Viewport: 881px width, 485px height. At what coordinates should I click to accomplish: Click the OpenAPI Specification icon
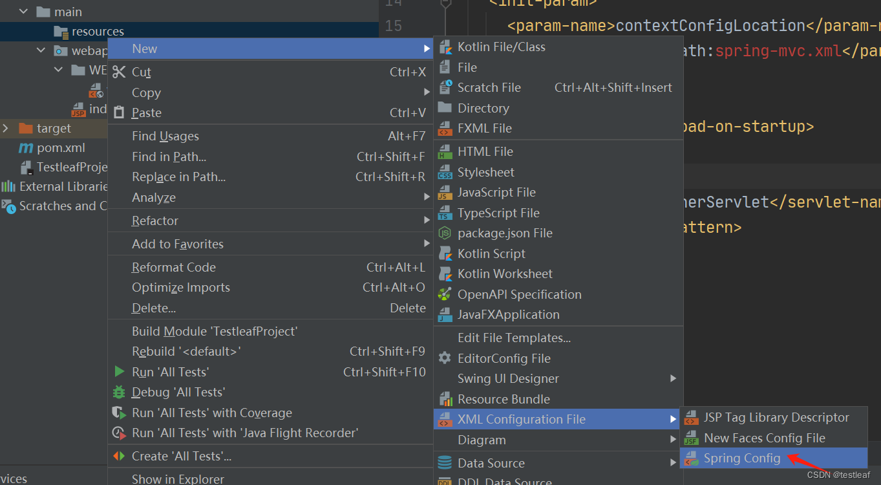[x=445, y=294]
